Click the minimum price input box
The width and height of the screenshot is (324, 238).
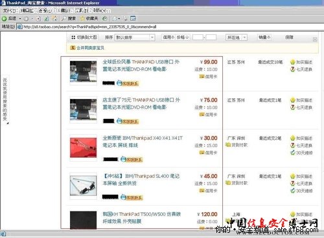click(198, 38)
